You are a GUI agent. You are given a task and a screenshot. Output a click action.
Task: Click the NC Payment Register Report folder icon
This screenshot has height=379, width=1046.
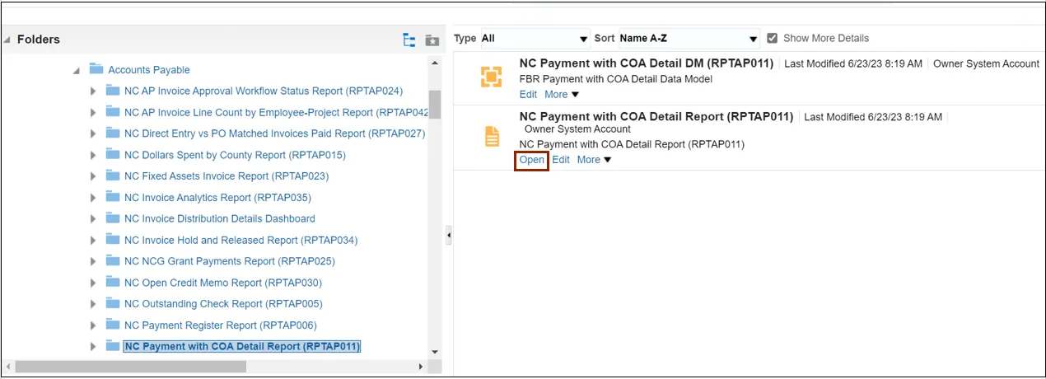tap(113, 325)
